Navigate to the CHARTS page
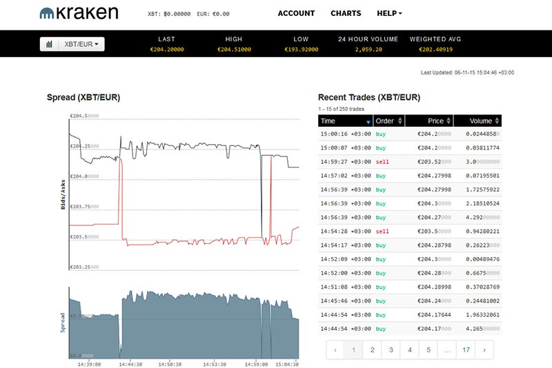Viewport: 552px width, 368px height. pos(346,13)
